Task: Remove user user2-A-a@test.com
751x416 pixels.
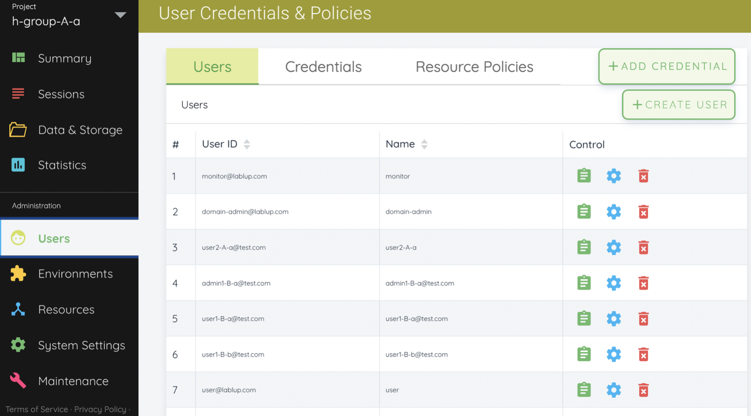Action: (x=643, y=248)
